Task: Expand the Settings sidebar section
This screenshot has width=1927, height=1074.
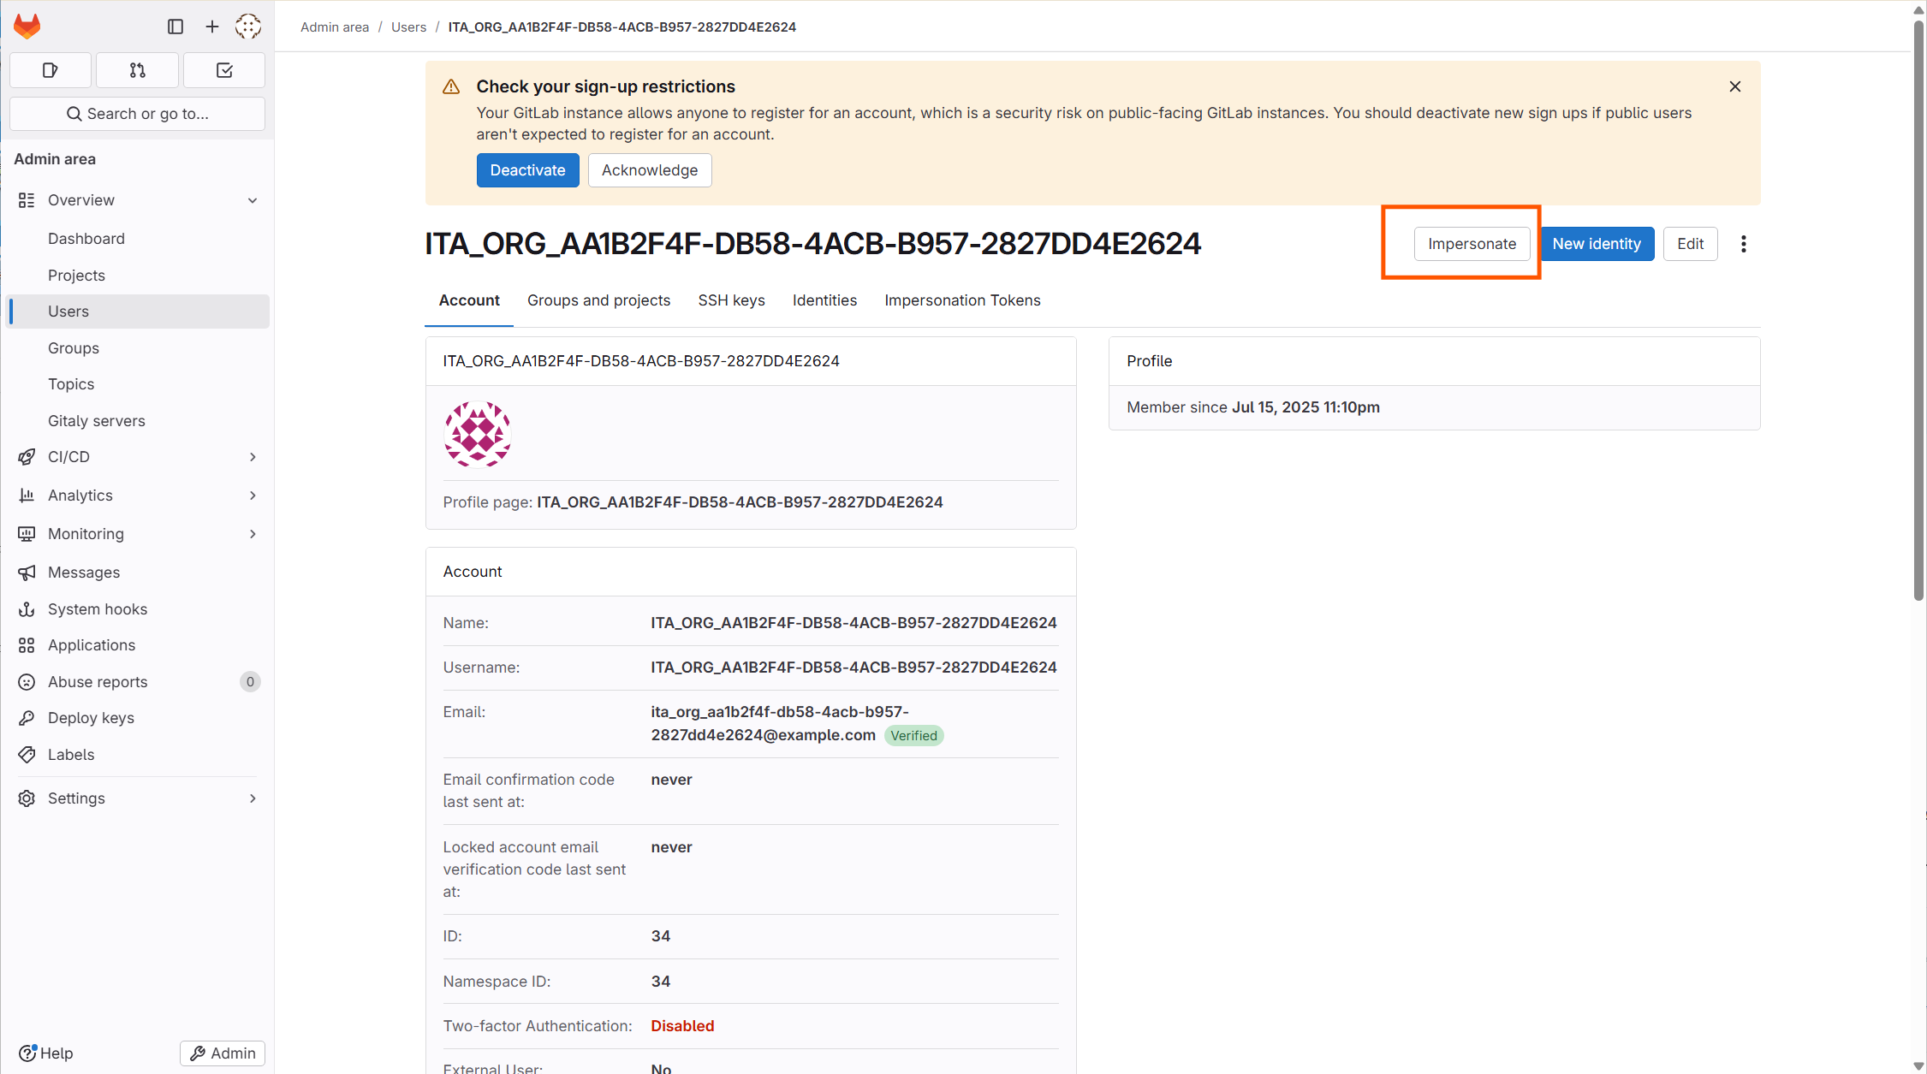Action: point(253,798)
